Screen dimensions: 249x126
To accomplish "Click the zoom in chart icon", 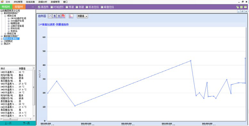I will tap(54, 16).
